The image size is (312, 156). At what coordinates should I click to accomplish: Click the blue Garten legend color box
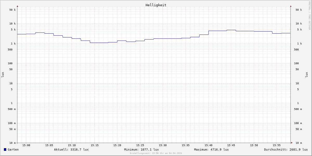5,149
